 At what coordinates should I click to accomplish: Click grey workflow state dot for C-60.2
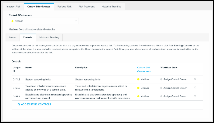point(161,88)
